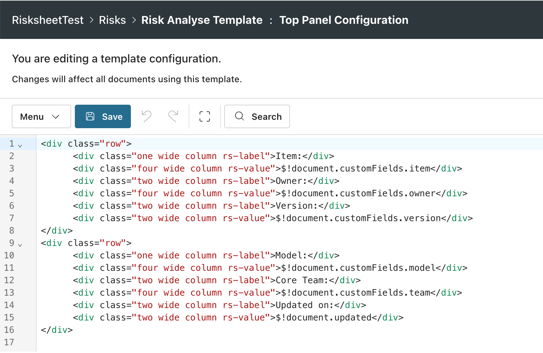
Task: Click 'You are editing a template configuration.' heading
Action: click(116, 59)
